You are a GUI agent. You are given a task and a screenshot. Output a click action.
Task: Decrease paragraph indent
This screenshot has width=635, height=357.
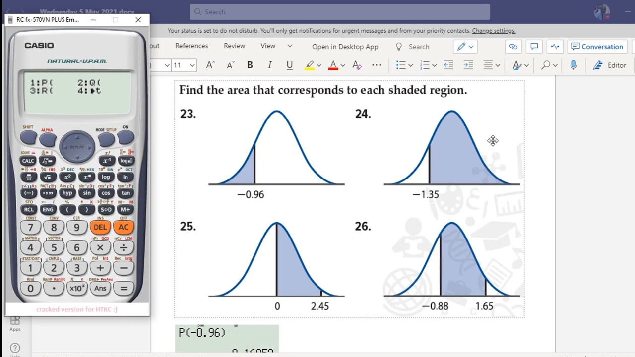(448, 65)
